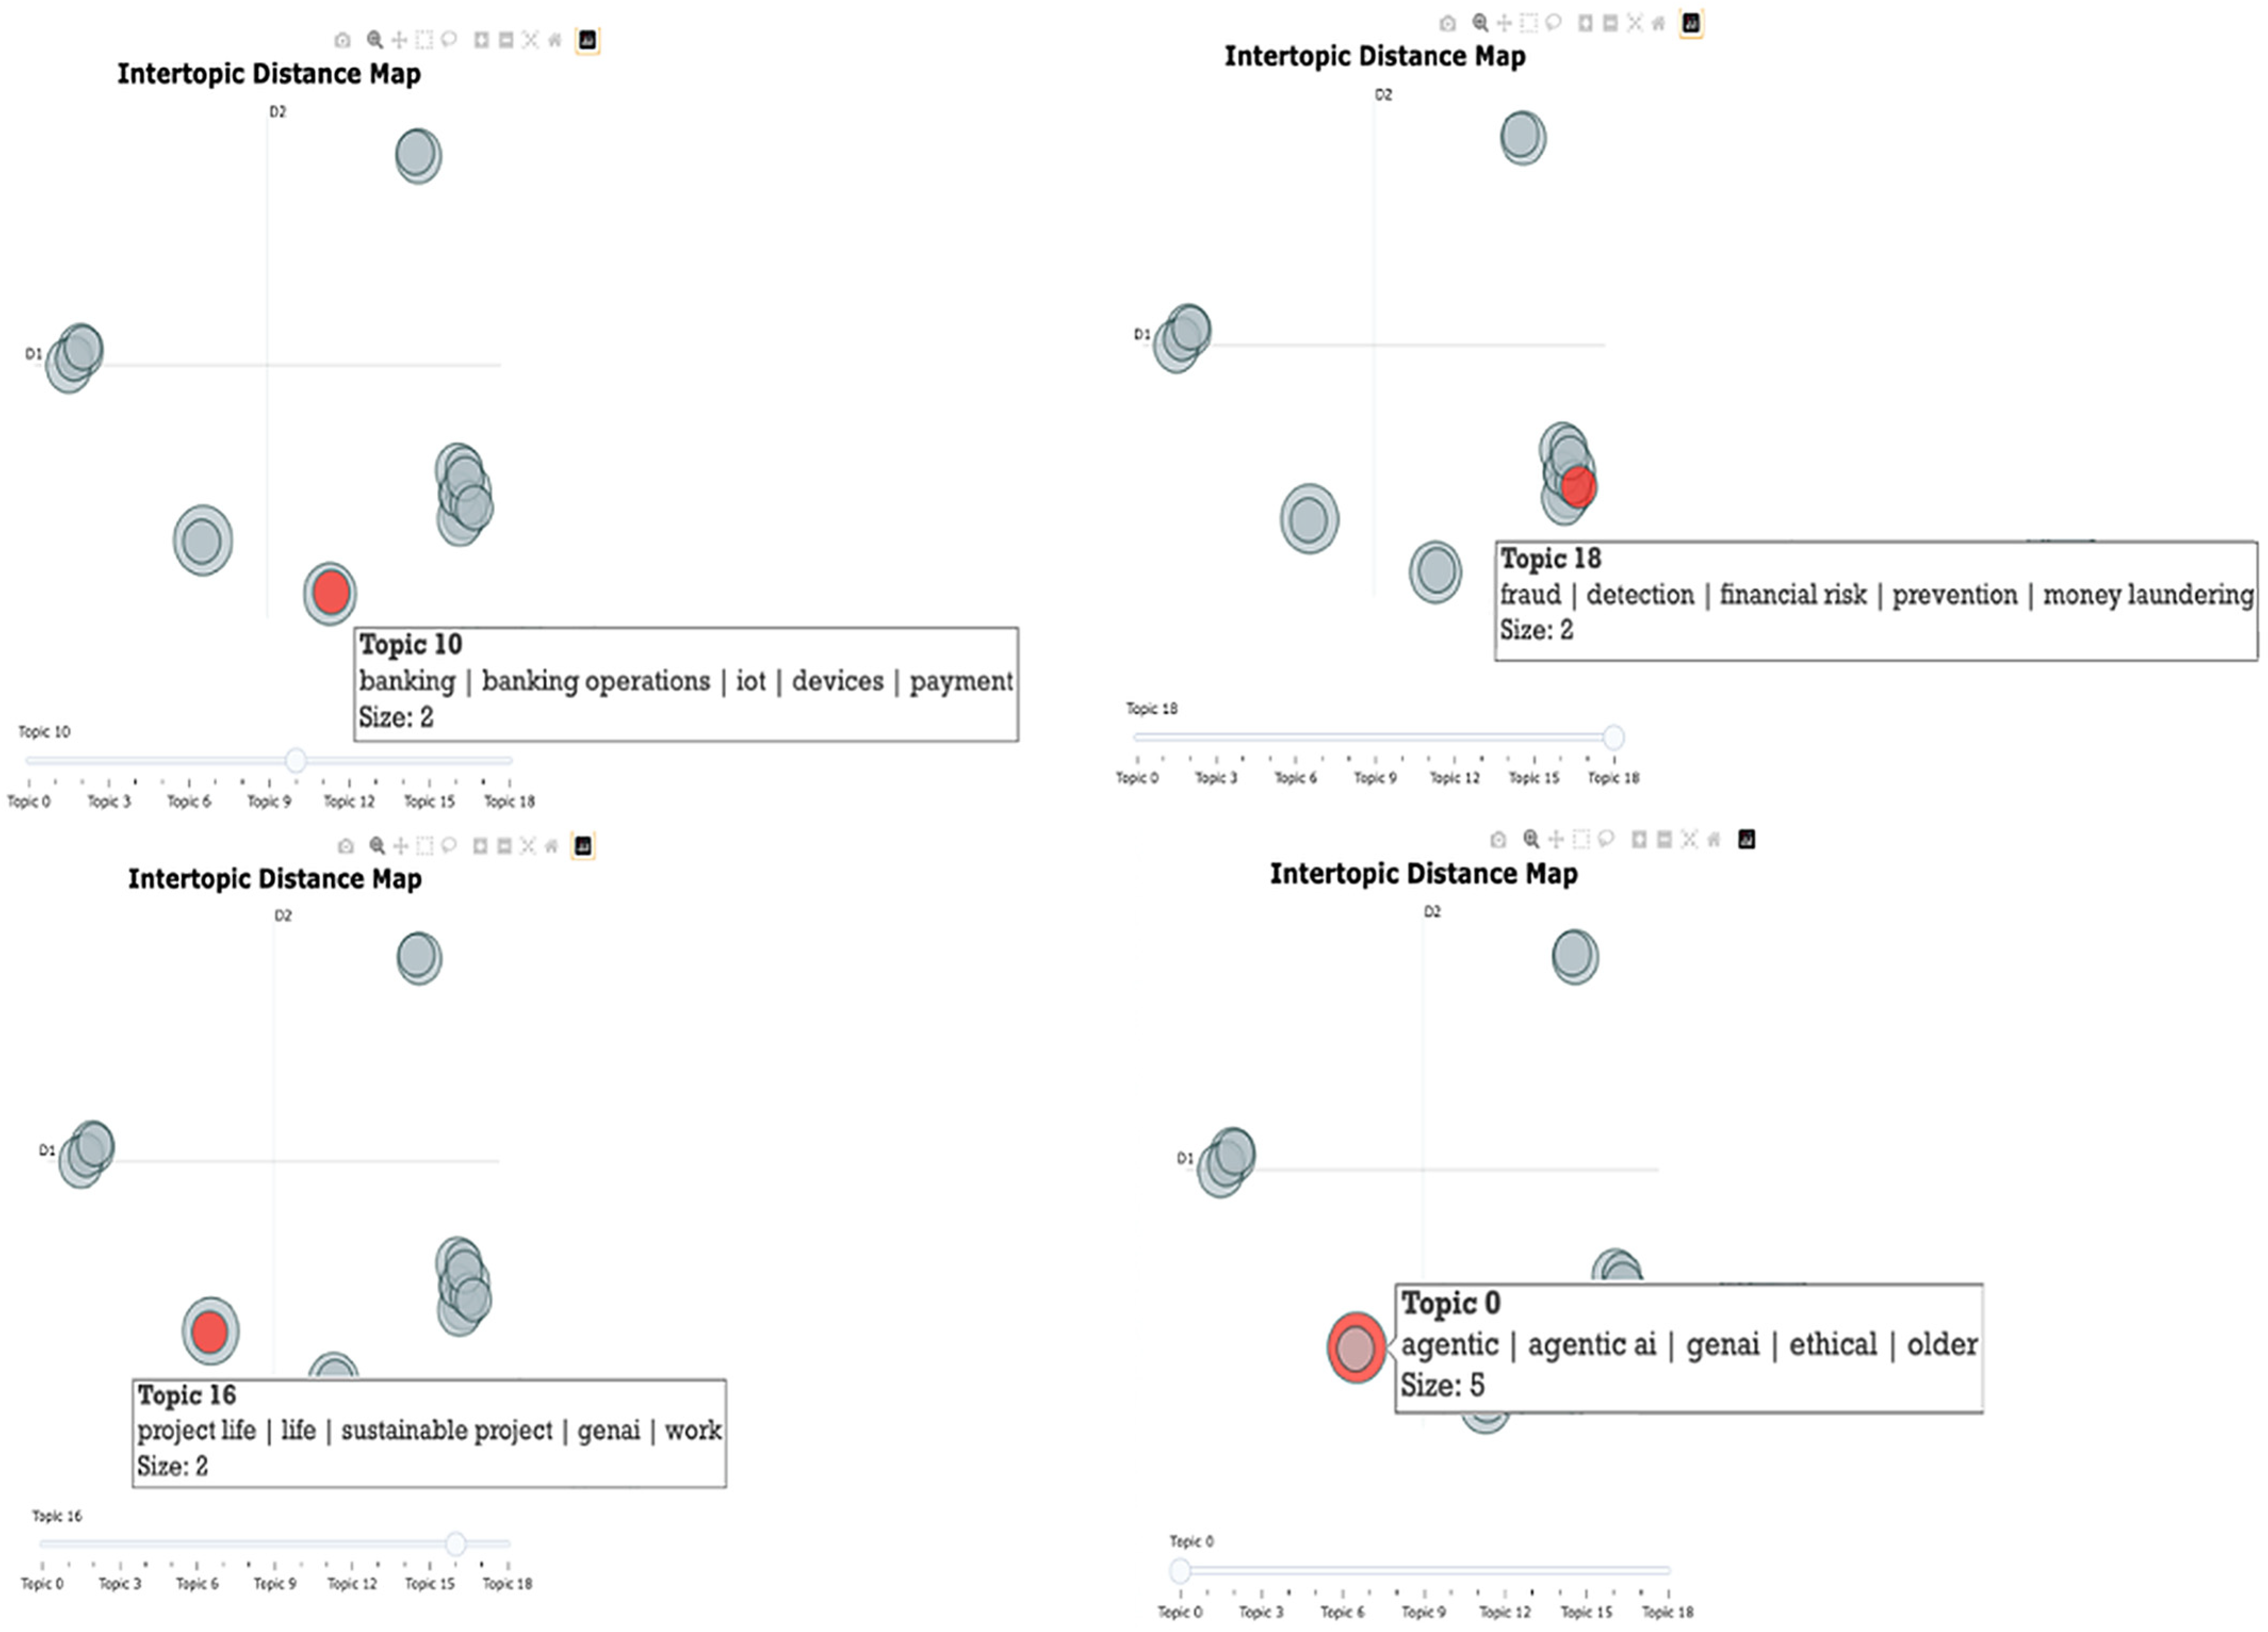
Task: Pick the lasso select tool in Topic 10 plot
Action: pyautogui.click(x=449, y=40)
